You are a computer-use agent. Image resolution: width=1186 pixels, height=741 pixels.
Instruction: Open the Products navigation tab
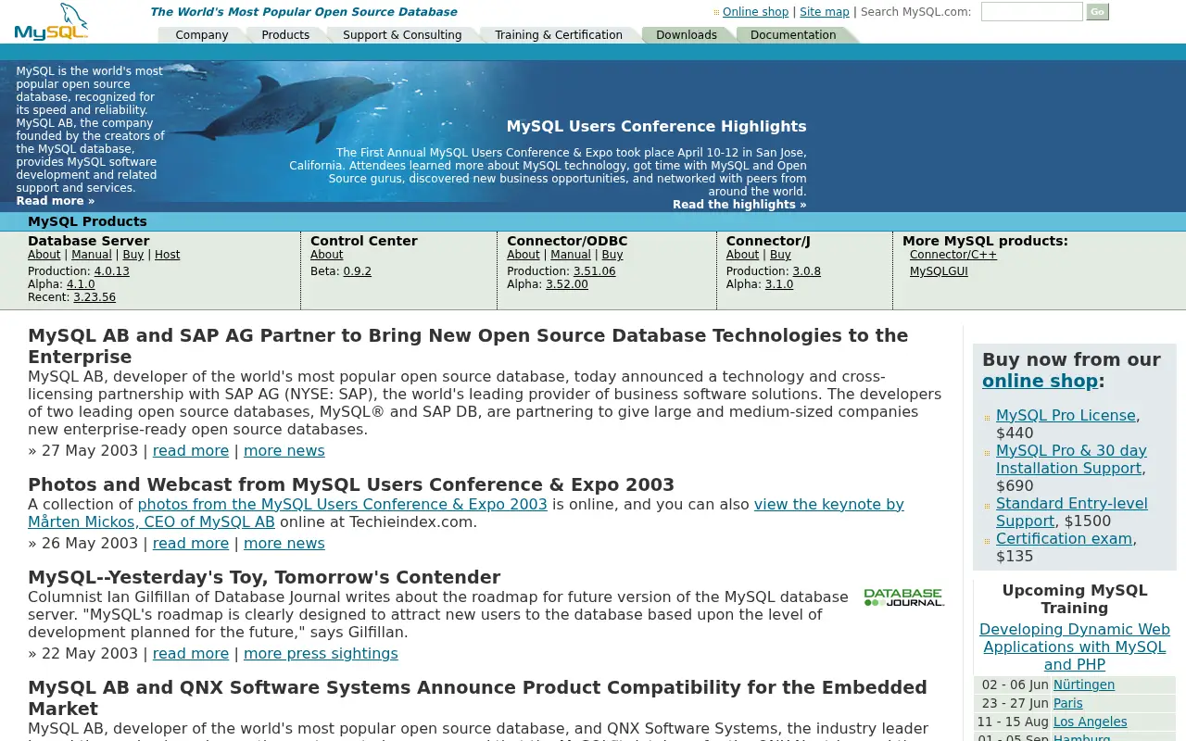tap(285, 35)
